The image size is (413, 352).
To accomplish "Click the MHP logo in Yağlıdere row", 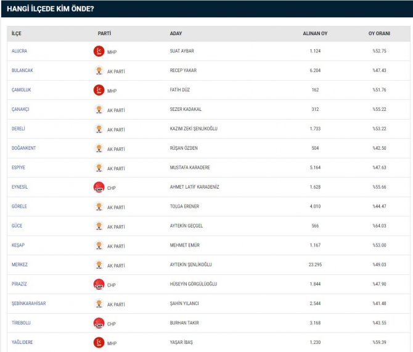I will (99, 342).
